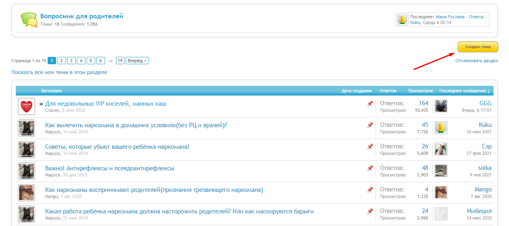Viewport: 509px width, 226px height.
Task: Click the soika bird avatar
Action: 441,171
